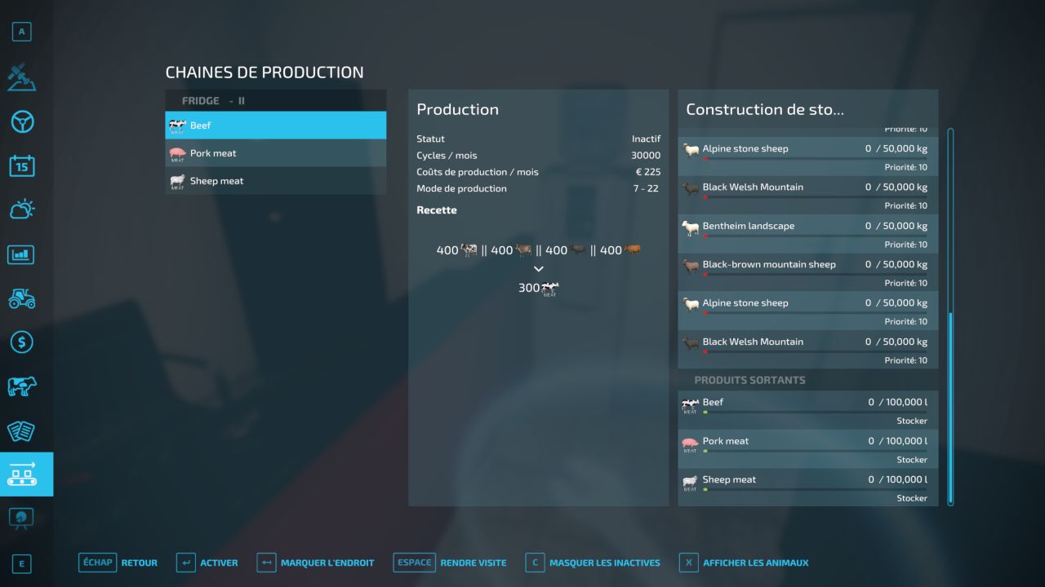
Task: Click the outgoing Sheep meat 0 / 100,000 l value
Action: tap(897, 479)
